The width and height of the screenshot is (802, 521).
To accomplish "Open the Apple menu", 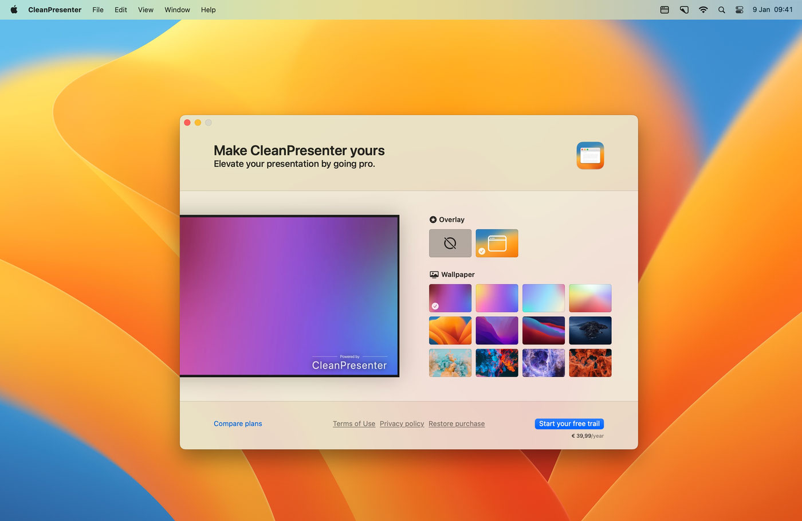I will [14, 10].
